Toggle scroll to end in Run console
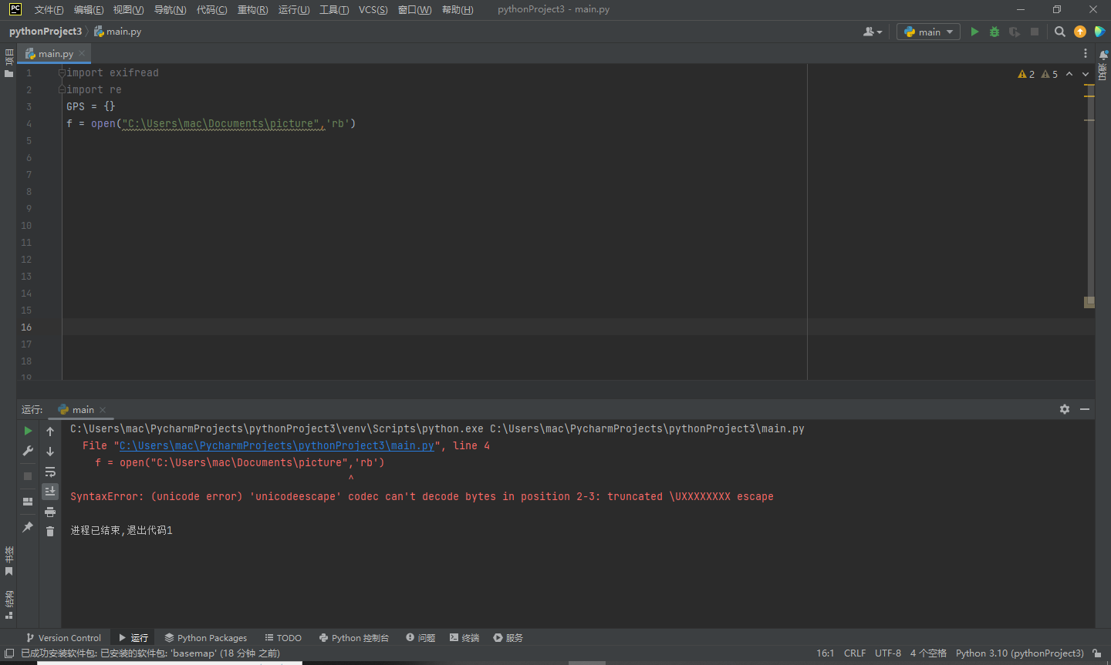 click(50, 491)
